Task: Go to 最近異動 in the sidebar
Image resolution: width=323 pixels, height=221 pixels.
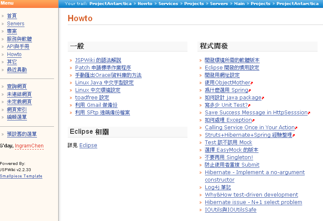Action: 17,69
